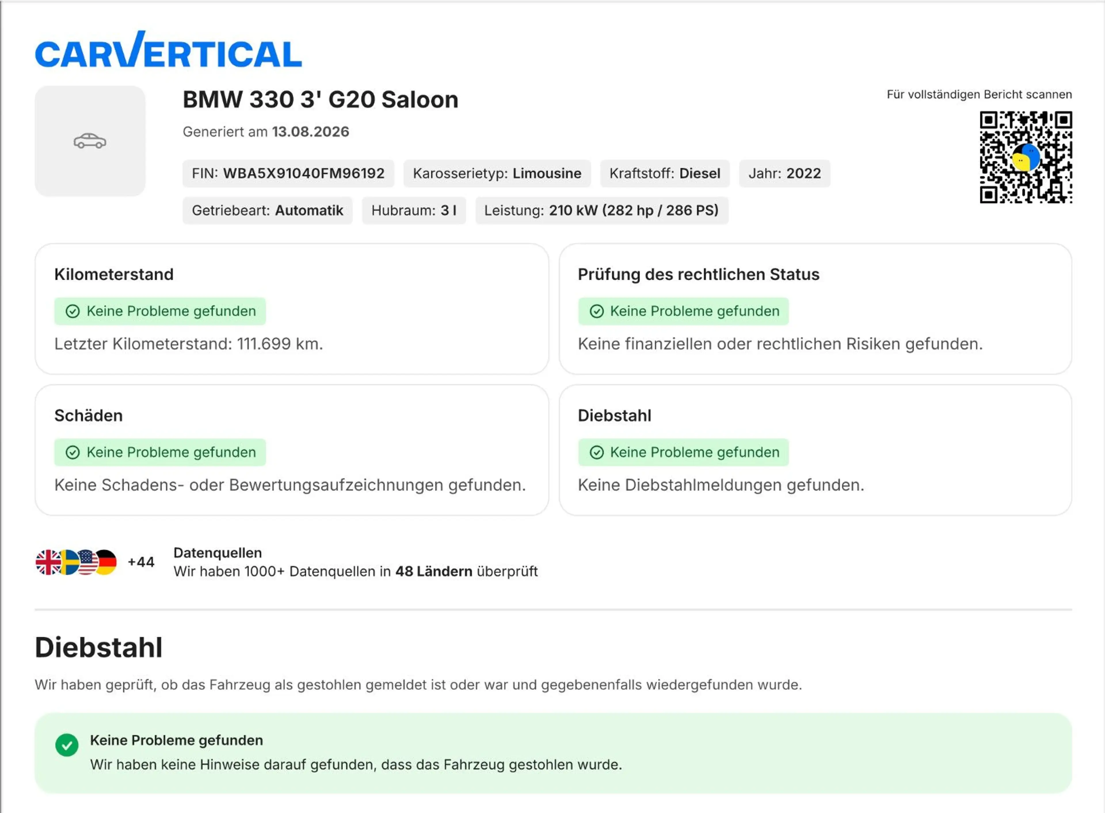
Task: Click the Jahr 2022 chip
Action: (785, 173)
